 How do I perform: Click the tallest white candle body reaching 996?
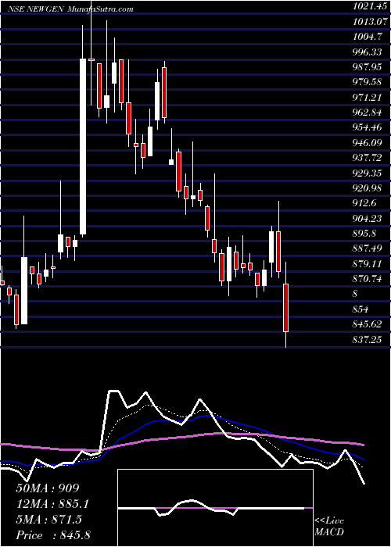pyautogui.click(x=83, y=147)
